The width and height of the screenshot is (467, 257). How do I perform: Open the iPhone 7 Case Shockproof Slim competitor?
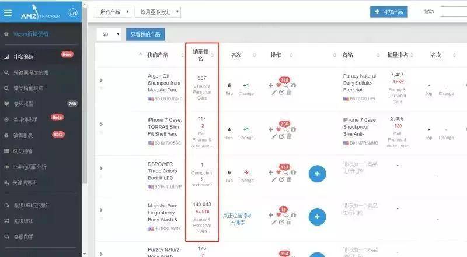point(360,127)
